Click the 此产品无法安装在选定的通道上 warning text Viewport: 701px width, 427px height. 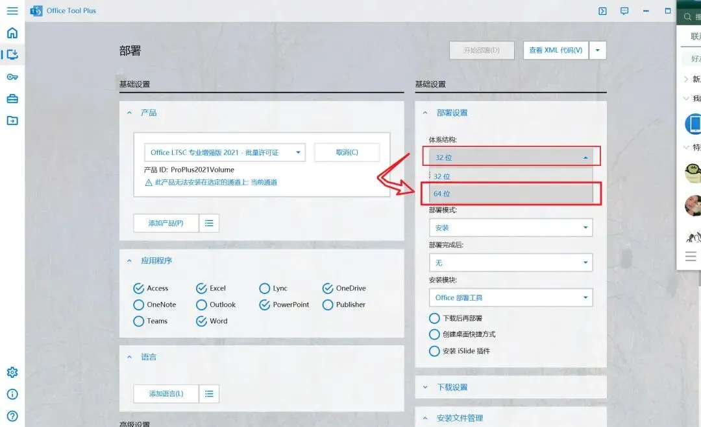tap(216, 183)
